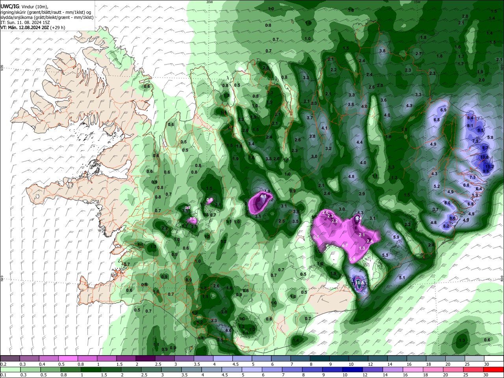Click the '8.4' precipitation value on the map
The width and height of the screenshot is (504, 378).
[x=470, y=118]
